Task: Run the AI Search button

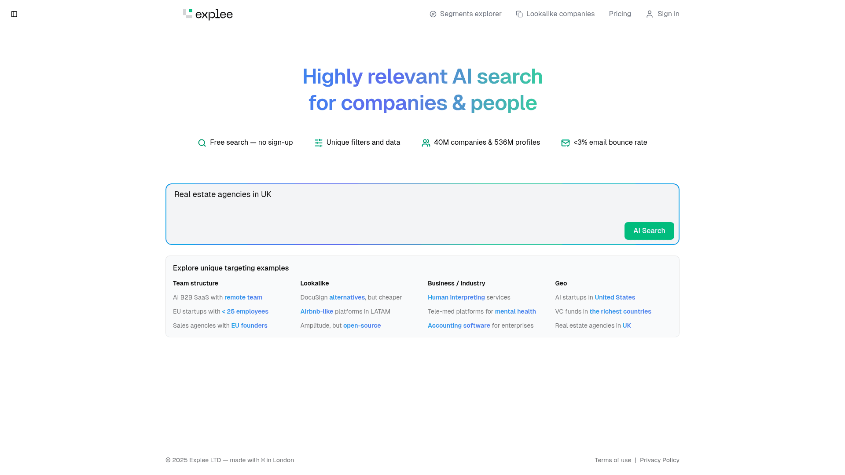Action: point(649,231)
